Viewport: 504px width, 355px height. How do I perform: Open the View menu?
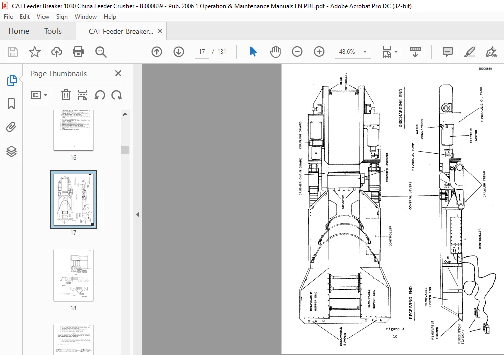pyautogui.click(x=43, y=17)
